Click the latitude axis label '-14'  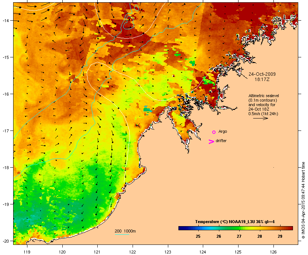pos(5,20)
